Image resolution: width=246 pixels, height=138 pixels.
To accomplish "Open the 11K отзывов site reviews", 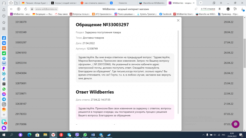I will pos(208,9).
